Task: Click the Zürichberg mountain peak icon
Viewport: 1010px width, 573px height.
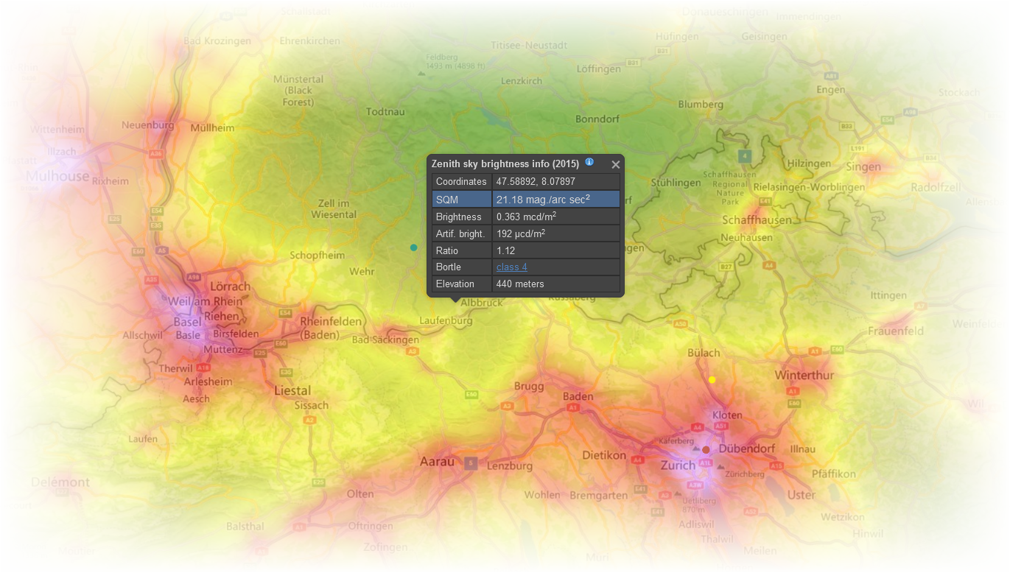Action: [x=720, y=468]
